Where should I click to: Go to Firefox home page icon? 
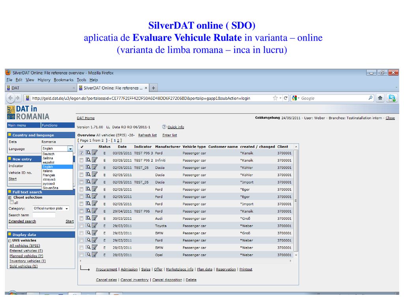[x=380, y=98]
